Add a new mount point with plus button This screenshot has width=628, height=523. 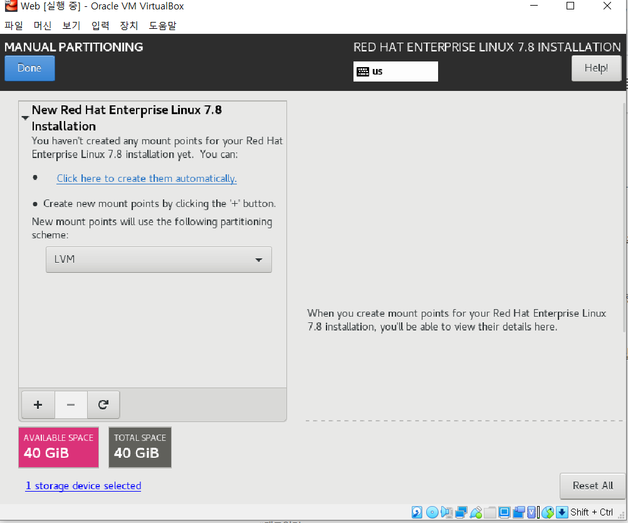click(38, 404)
